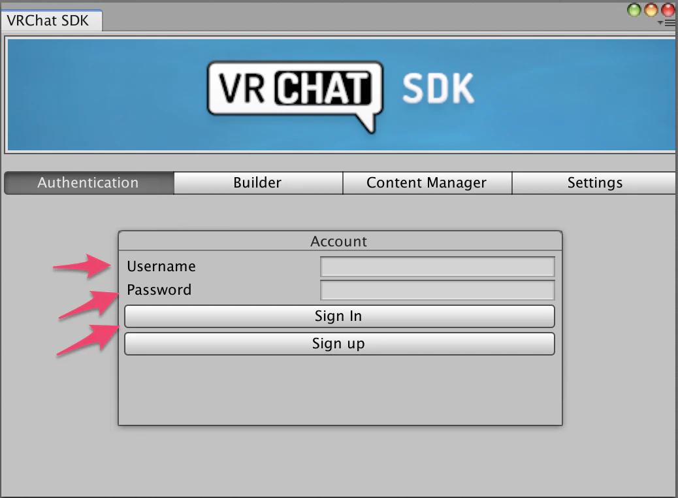The width and height of the screenshot is (678, 498).
Task: Click the Sign In button
Action: click(x=340, y=316)
